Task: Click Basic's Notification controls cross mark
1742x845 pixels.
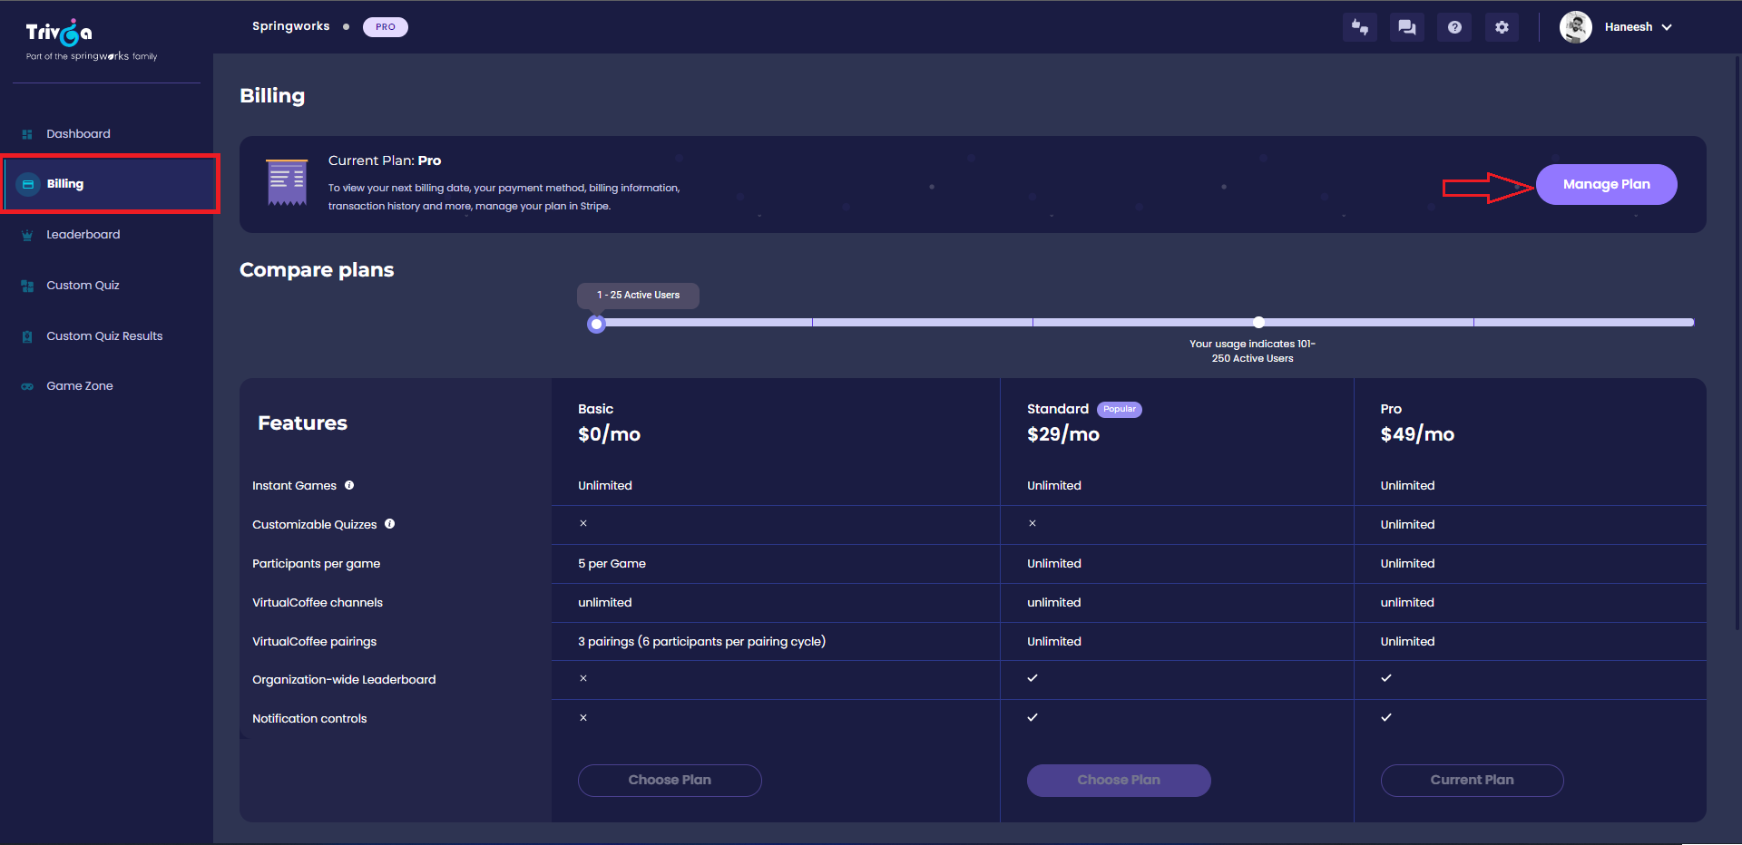Action: (x=583, y=718)
